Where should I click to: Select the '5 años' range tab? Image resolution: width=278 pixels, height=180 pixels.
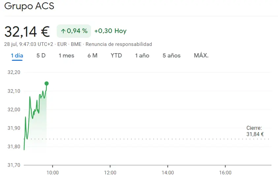[x=171, y=55]
